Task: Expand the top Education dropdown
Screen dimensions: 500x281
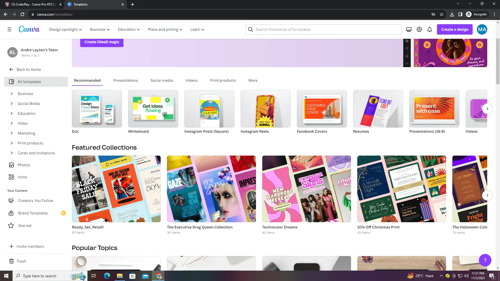Action: pyautogui.click(x=129, y=29)
